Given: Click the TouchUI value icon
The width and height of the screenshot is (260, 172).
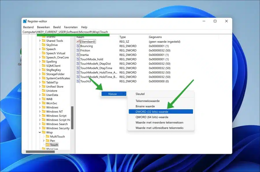Looking at the screenshot, I should pos(78,81).
